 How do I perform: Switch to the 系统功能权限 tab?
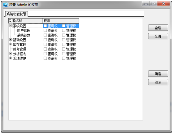click(16, 14)
